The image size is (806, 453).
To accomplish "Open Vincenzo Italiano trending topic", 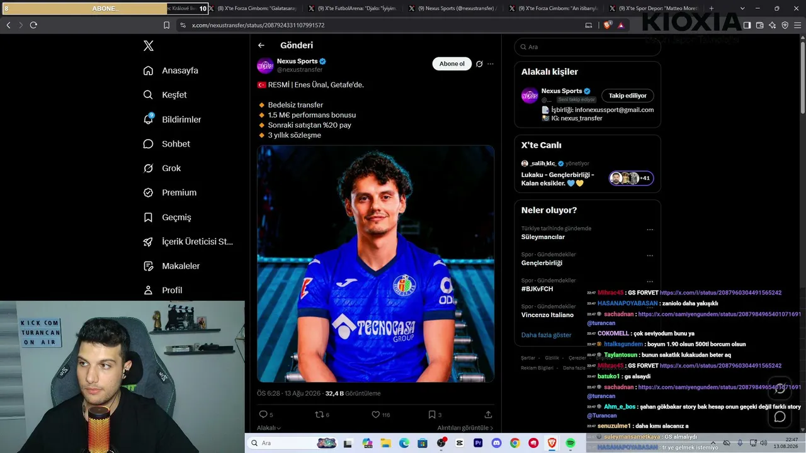I will 547,315.
